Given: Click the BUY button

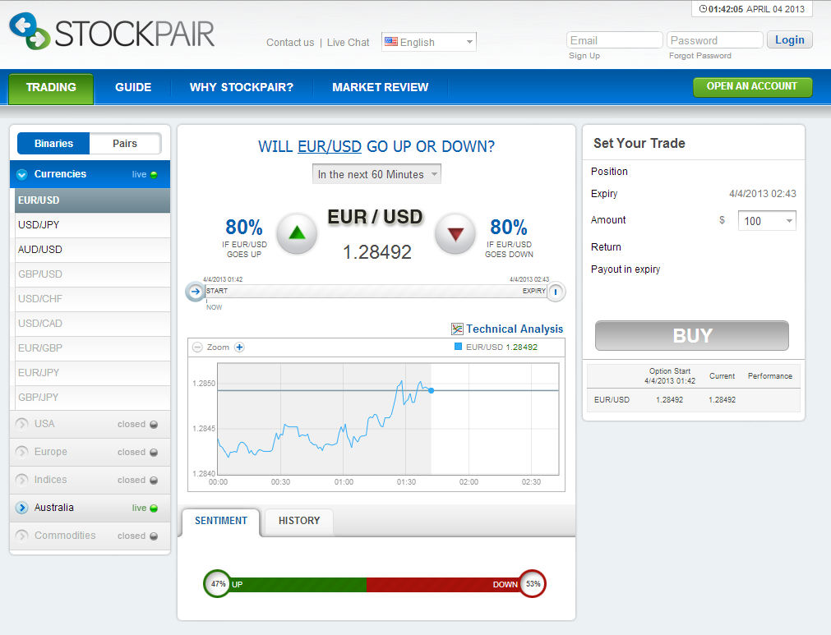Looking at the screenshot, I should [x=691, y=336].
